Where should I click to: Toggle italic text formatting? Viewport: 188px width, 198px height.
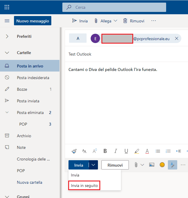coord(116,151)
